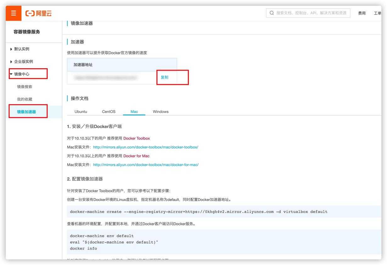Click the 2. 配置镜像加速器 heading

coord(85,179)
